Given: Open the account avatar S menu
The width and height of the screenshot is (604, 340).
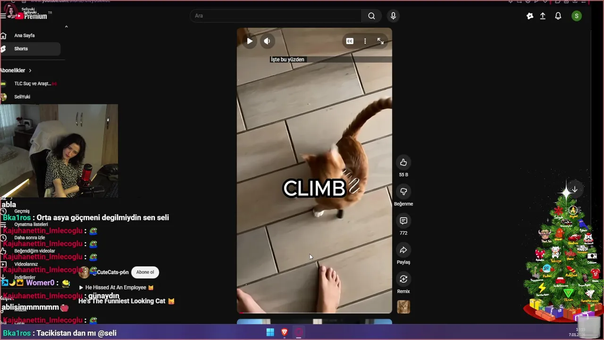Looking at the screenshot, I should point(576,16).
